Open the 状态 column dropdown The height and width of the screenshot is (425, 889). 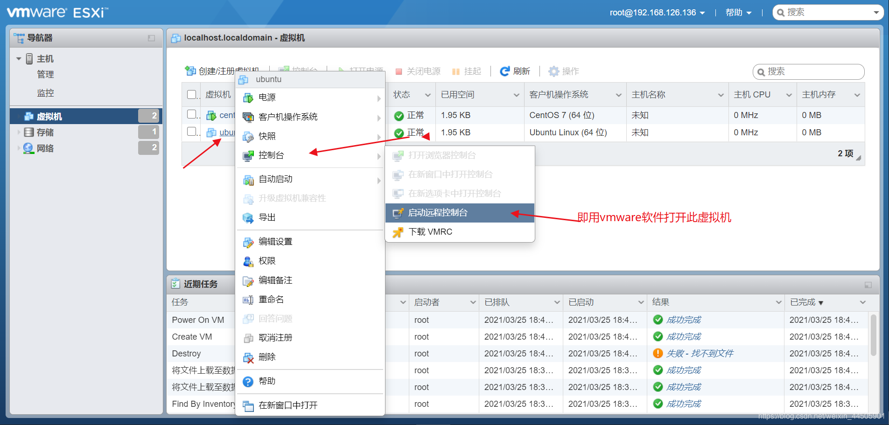(427, 95)
